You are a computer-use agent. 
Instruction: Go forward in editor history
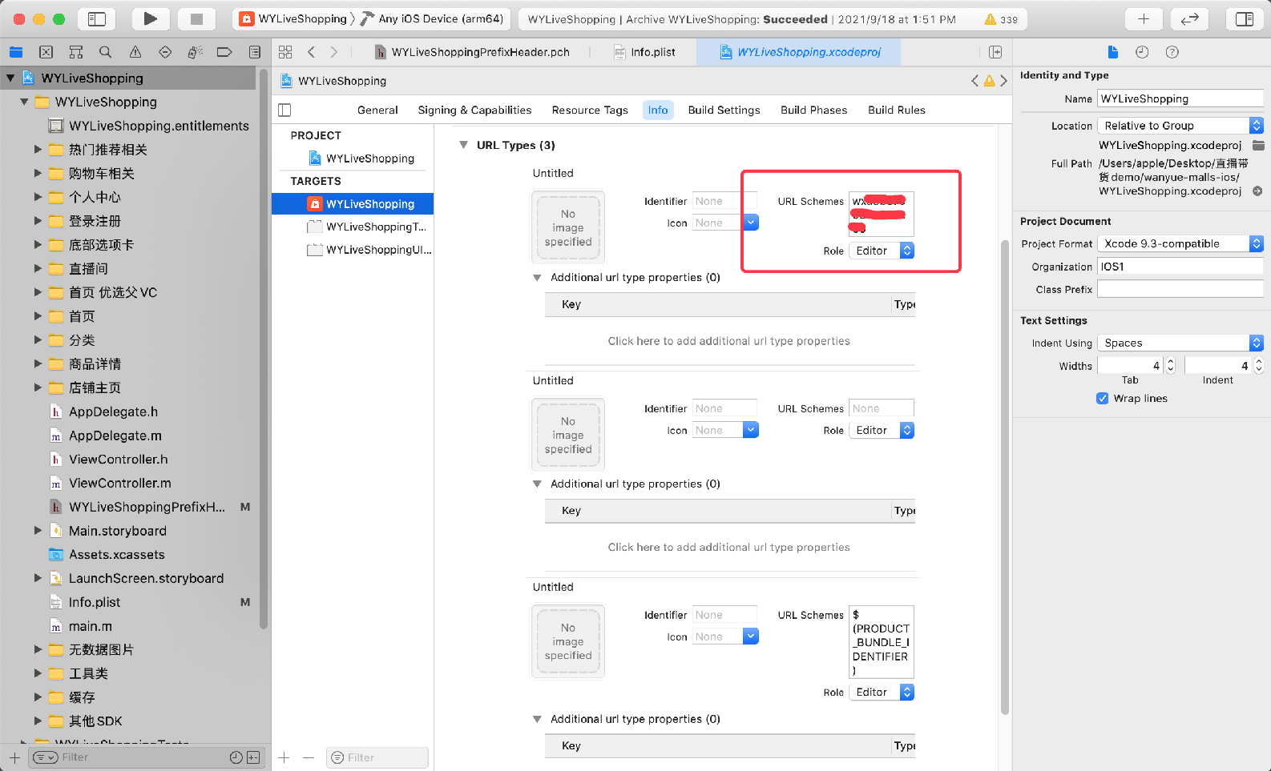pos(334,52)
